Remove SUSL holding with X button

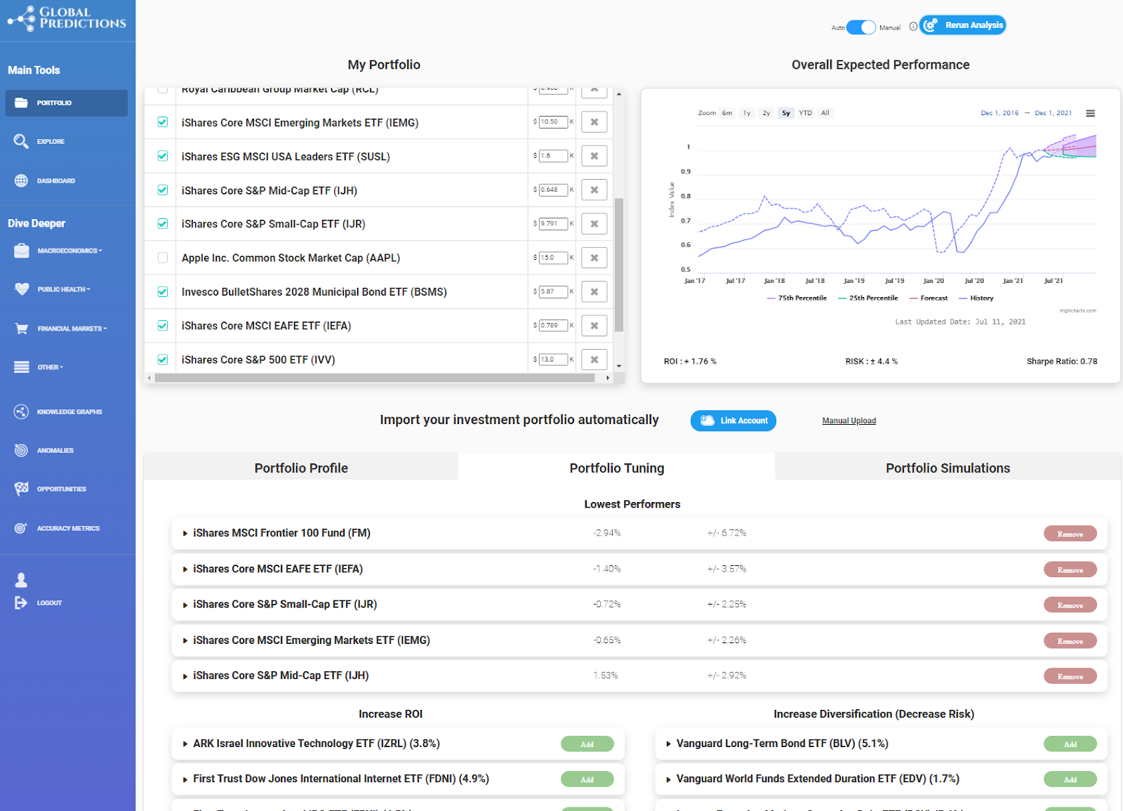tap(594, 156)
